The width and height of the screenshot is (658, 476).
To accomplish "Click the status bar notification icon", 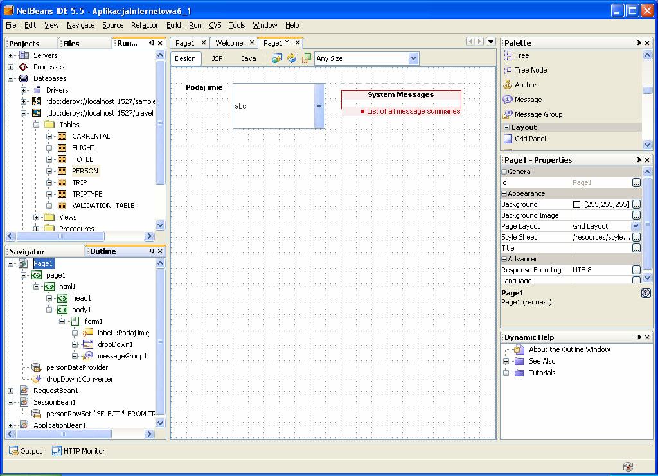I will point(628,466).
